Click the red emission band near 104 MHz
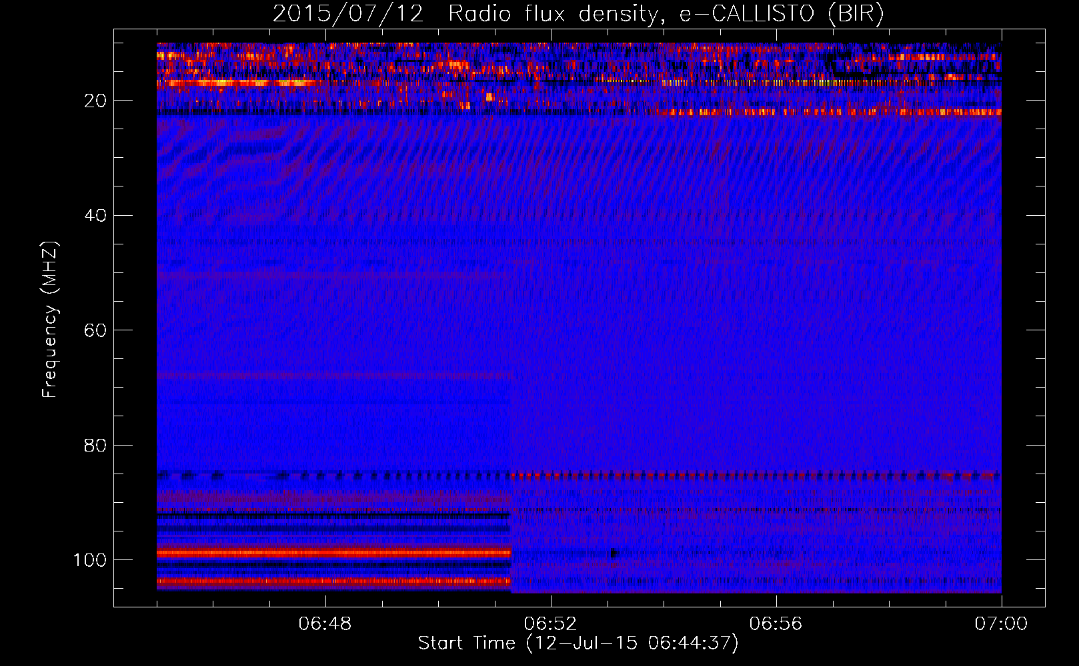The height and width of the screenshot is (666, 1079). click(333, 581)
